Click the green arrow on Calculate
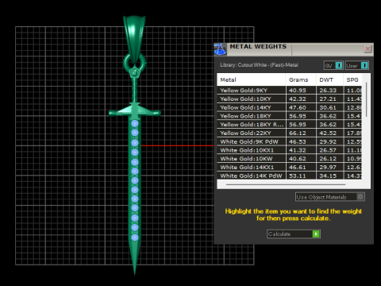 [316, 234]
